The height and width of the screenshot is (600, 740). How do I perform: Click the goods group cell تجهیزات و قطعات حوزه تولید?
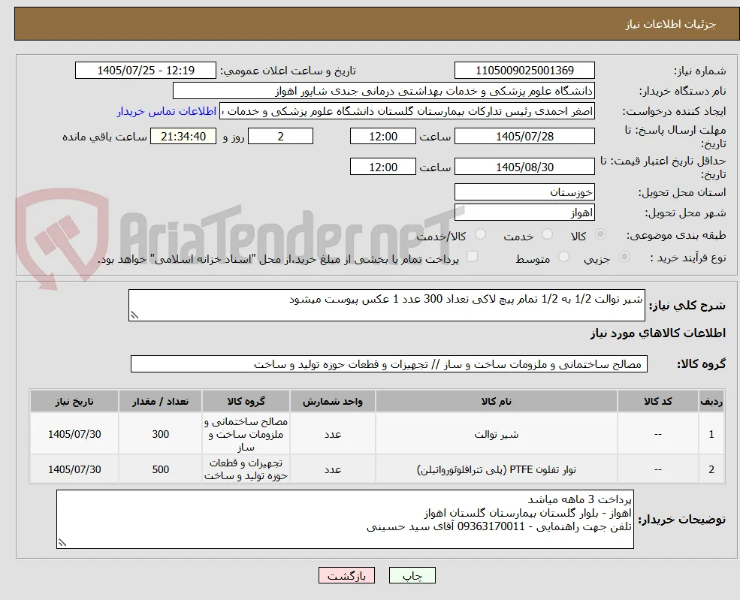[246, 469]
